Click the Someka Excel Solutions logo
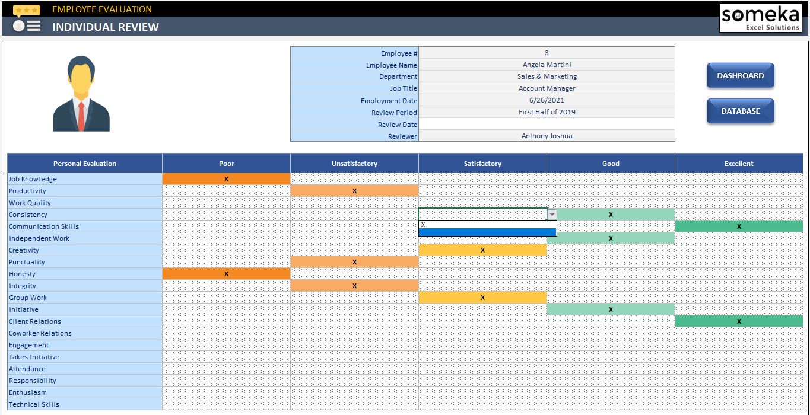The width and height of the screenshot is (810, 415). (760, 18)
